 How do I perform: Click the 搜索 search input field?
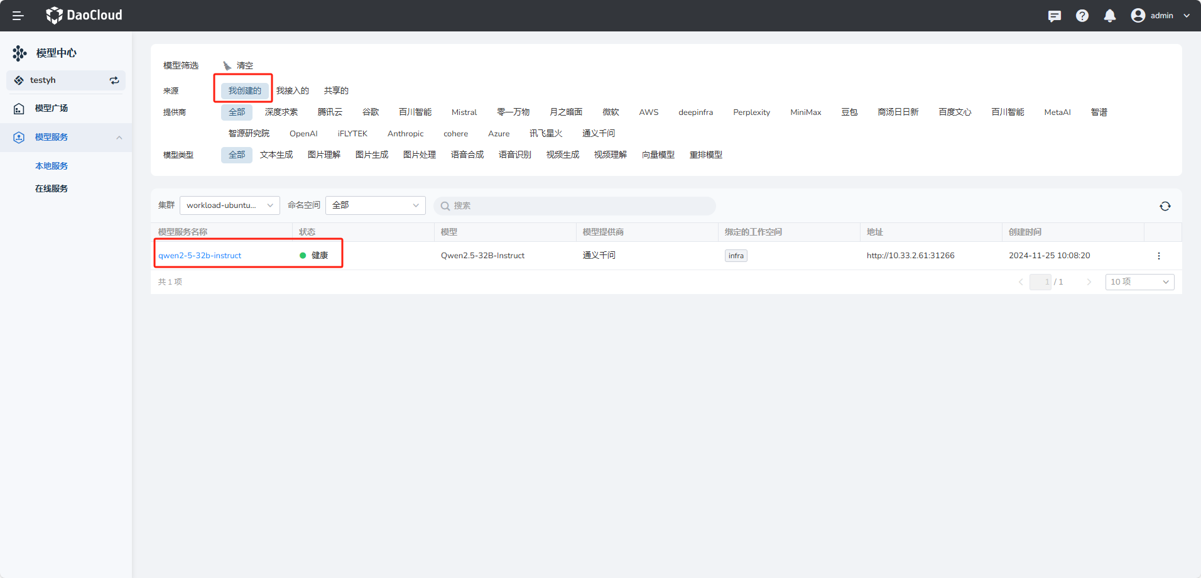pyautogui.click(x=575, y=206)
